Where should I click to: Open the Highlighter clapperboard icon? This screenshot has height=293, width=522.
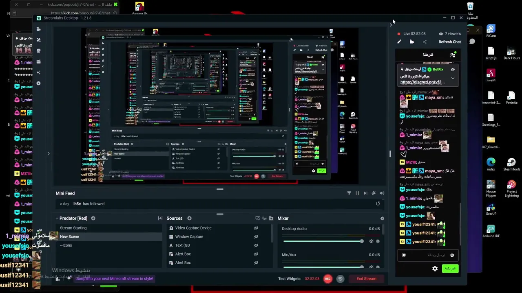(x=38, y=62)
